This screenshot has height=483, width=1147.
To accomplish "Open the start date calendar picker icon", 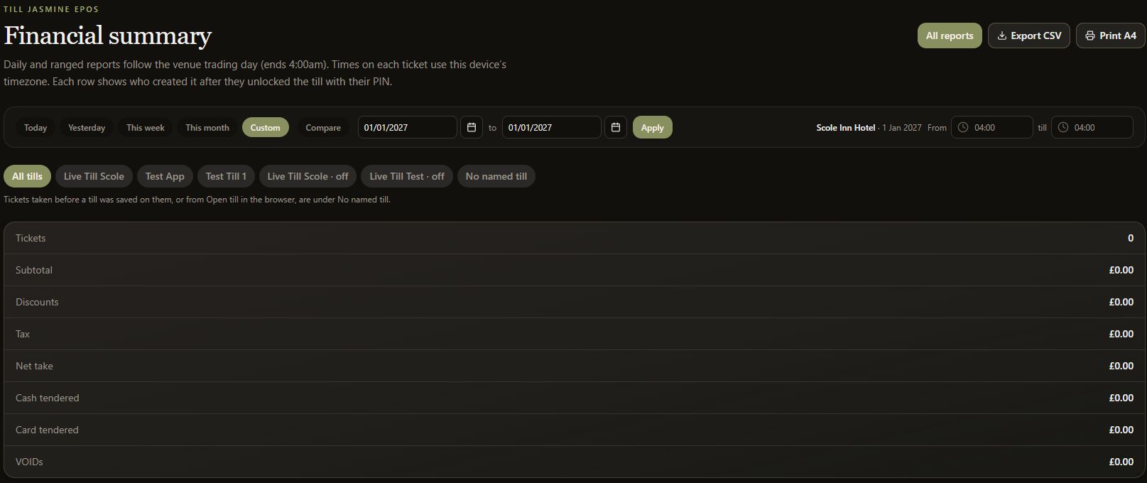I will 471,127.
